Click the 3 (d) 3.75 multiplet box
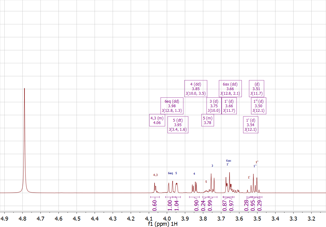This screenshot has height=227, width=326. (213, 106)
